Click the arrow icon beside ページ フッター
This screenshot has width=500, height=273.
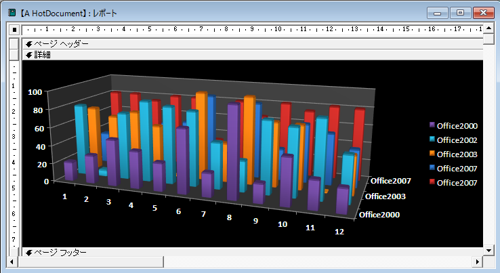click(x=29, y=252)
